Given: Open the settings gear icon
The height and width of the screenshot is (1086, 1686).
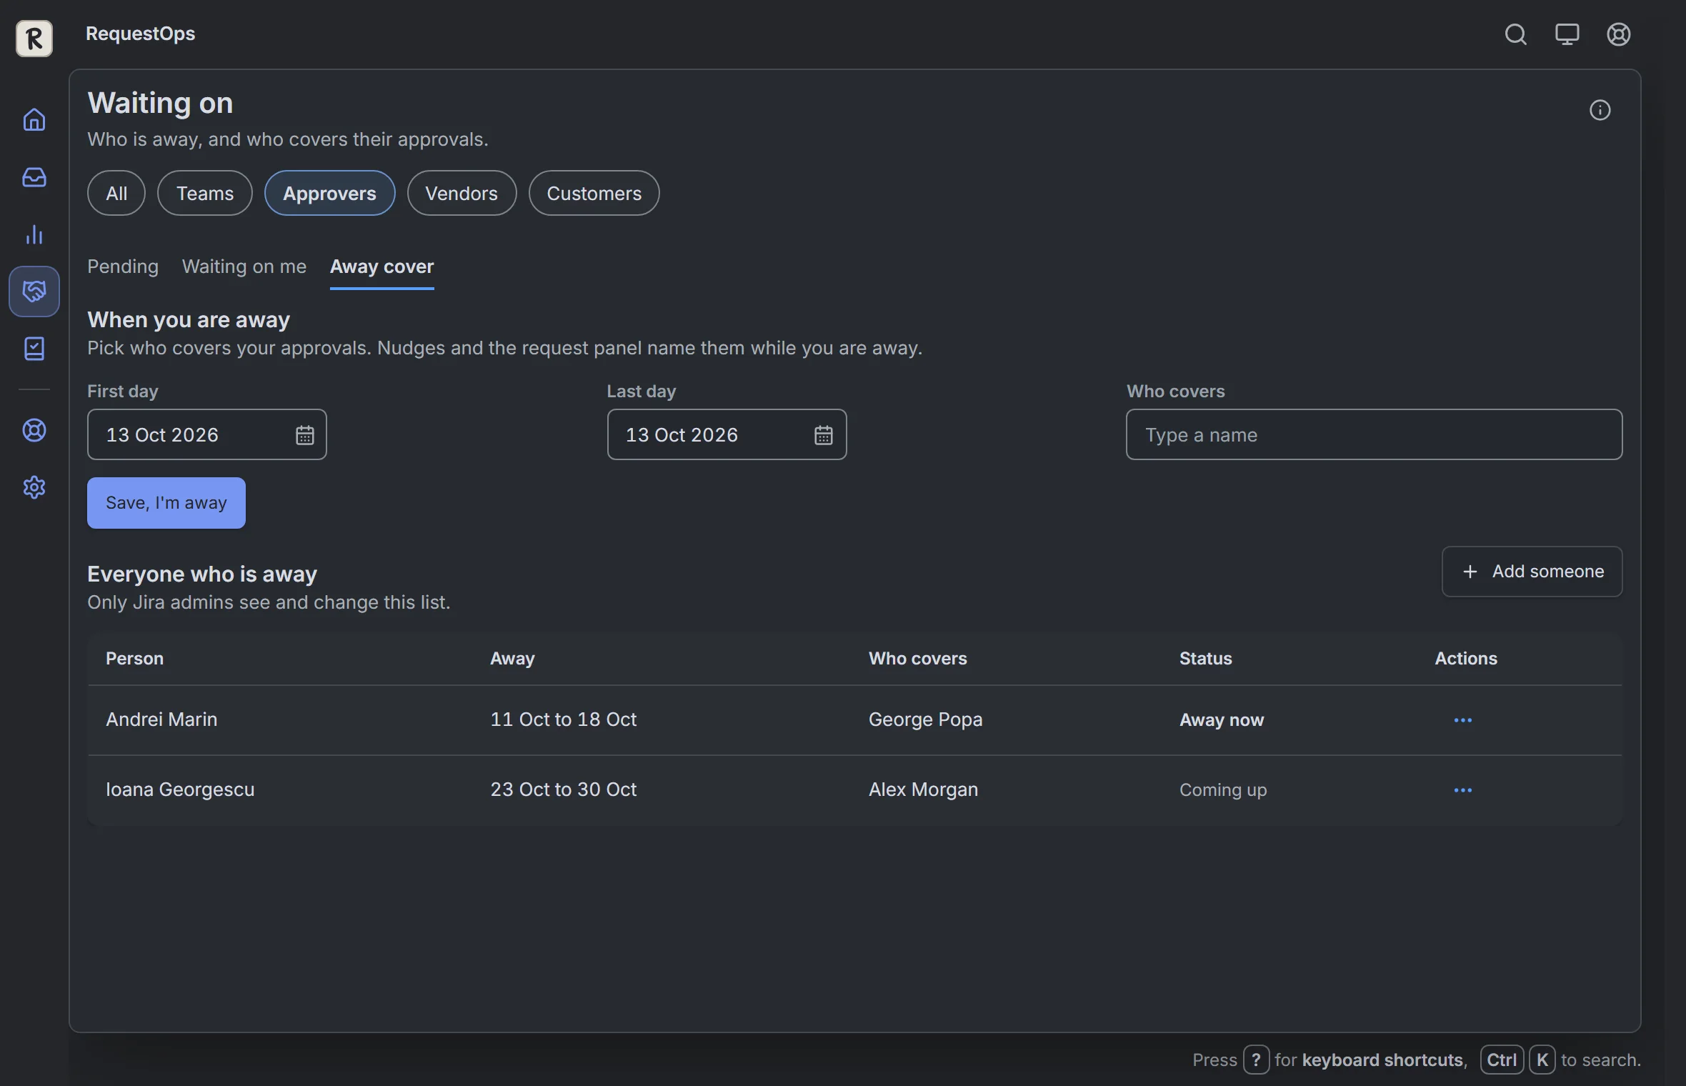Looking at the screenshot, I should coord(34,487).
